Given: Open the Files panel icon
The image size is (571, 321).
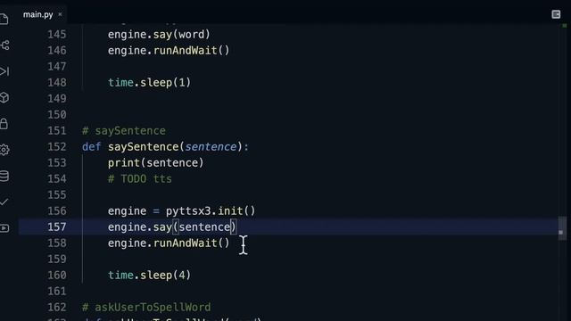Looking at the screenshot, I should (4, 19).
